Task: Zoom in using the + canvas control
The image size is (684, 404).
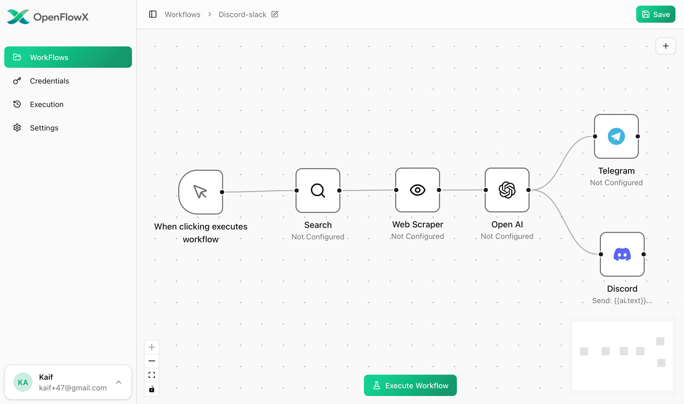Action: pyautogui.click(x=152, y=347)
